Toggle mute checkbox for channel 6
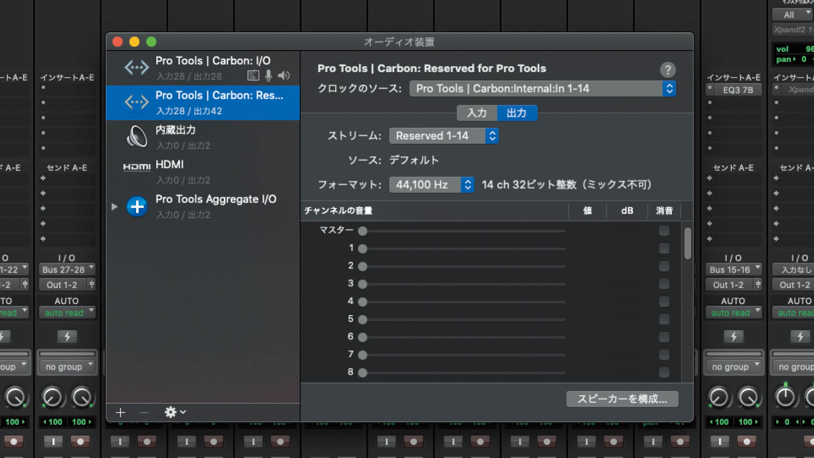This screenshot has height=458, width=814. [664, 337]
